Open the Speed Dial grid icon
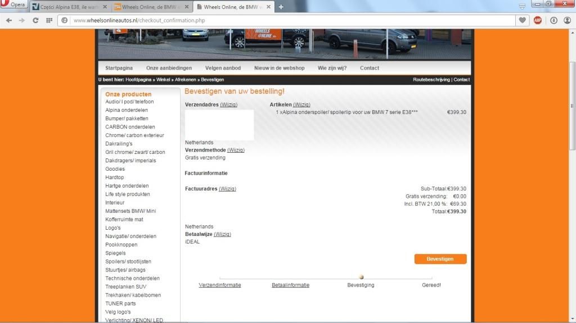 coord(49,20)
